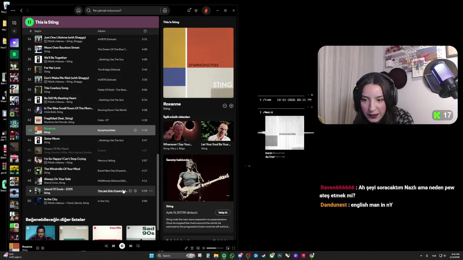
Task: Click the Symphonicities album cover in Now Playing
Action: click(x=198, y=63)
